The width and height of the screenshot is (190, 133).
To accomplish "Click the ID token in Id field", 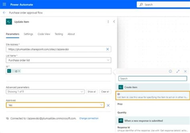I will [x=14, y=71].
